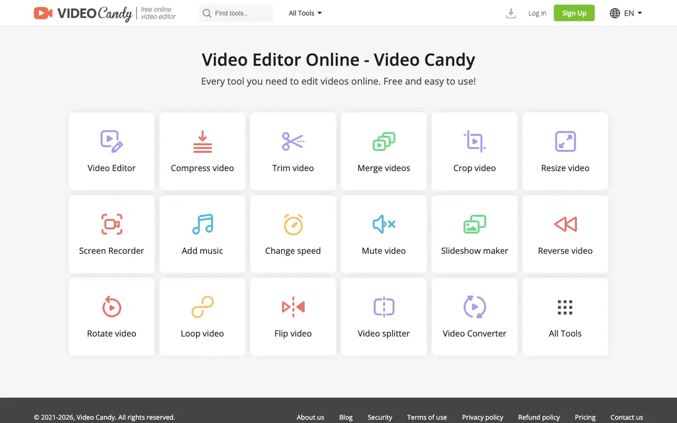
Task: Open the About us footer link
Action: point(310,417)
